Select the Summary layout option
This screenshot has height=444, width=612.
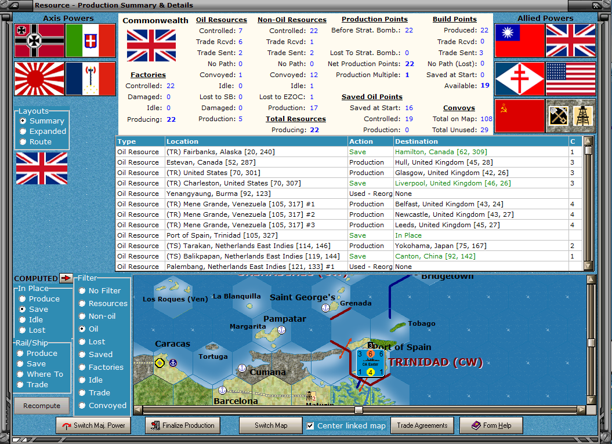42,121
